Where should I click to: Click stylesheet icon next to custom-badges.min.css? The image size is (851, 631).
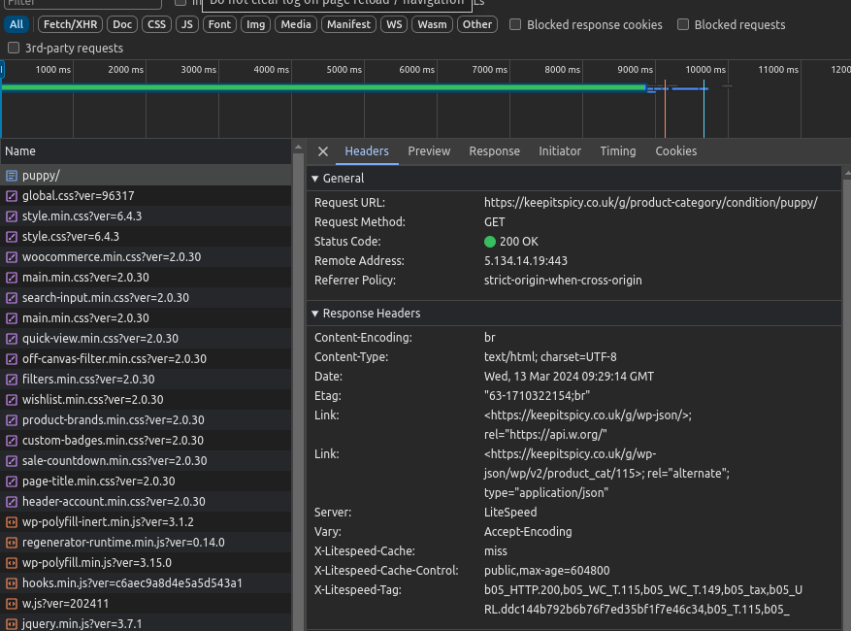point(12,441)
